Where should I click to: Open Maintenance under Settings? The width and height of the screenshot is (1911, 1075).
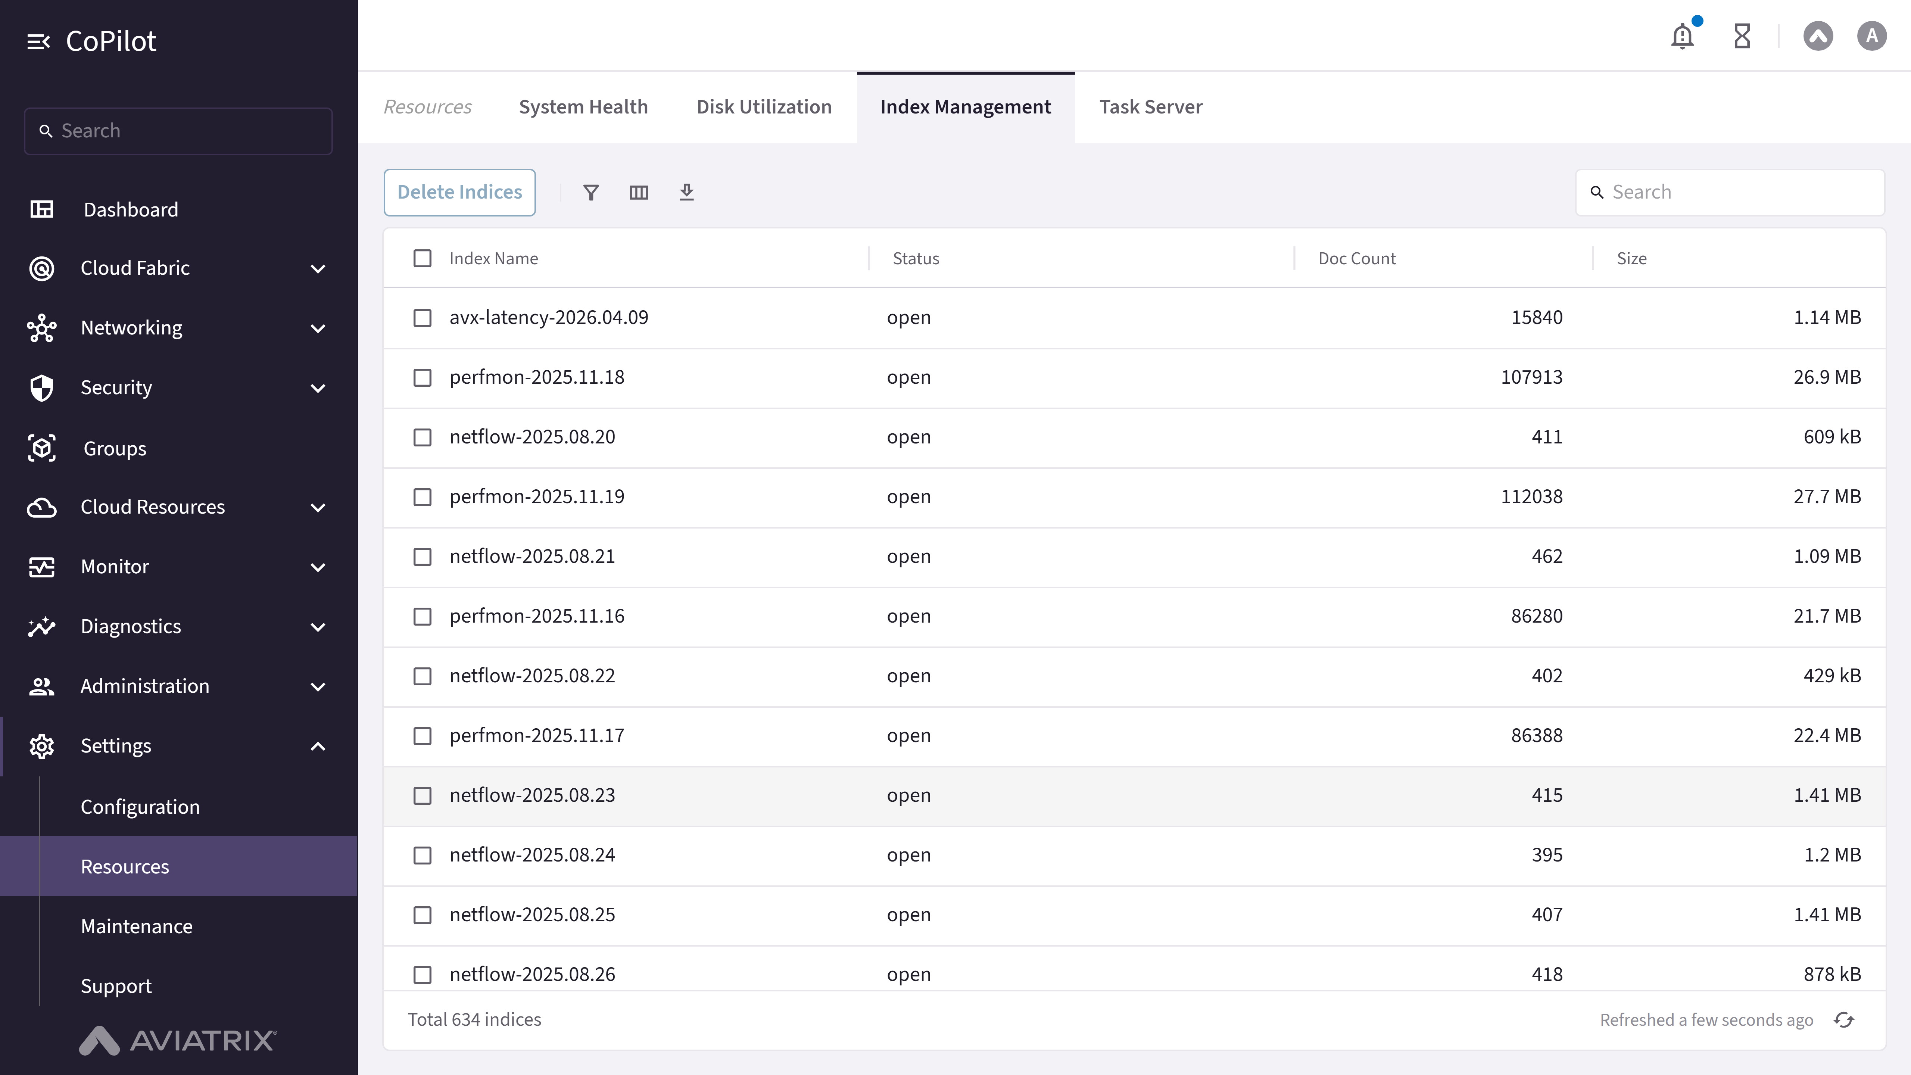[x=137, y=926]
